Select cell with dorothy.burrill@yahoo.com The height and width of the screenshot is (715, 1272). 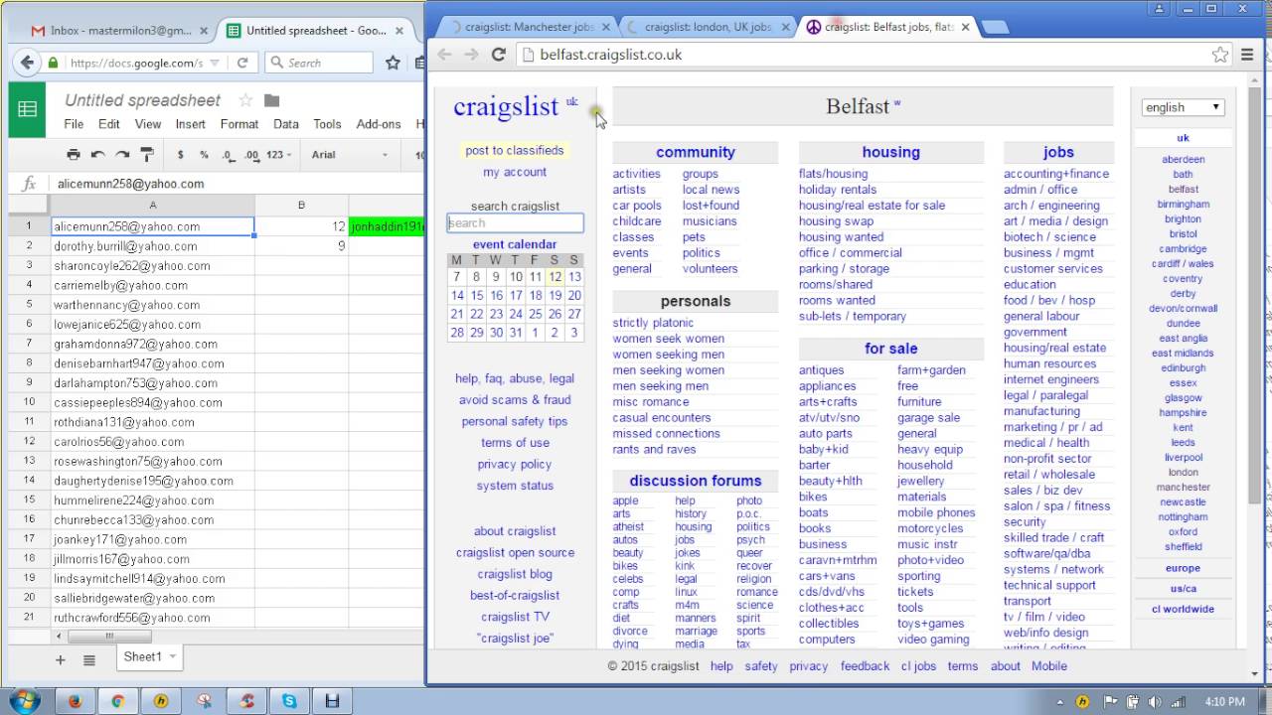pos(153,246)
